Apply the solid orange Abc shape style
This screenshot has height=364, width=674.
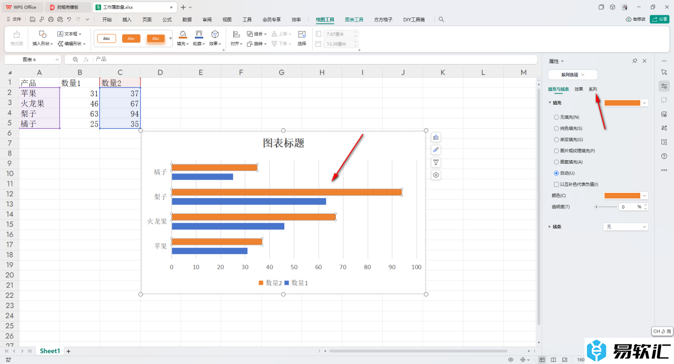click(x=131, y=38)
